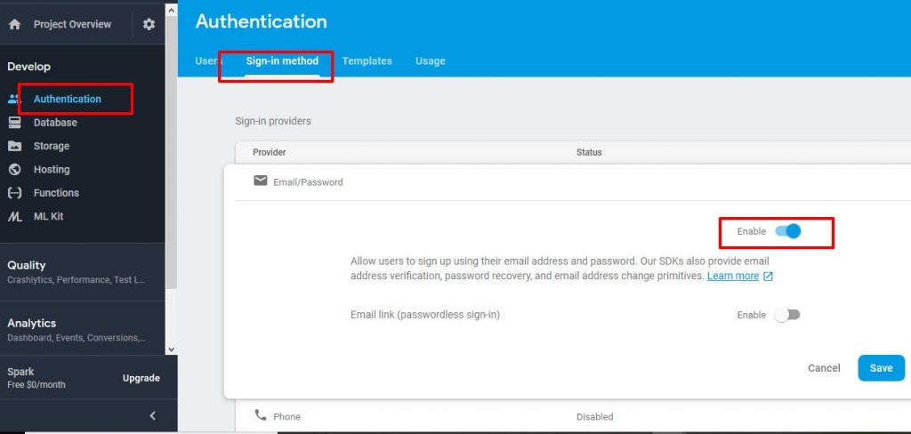This screenshot has width=911, height=434.
Task: Click the Email link (passwordless sign-in) label
Action: (425, 315)
